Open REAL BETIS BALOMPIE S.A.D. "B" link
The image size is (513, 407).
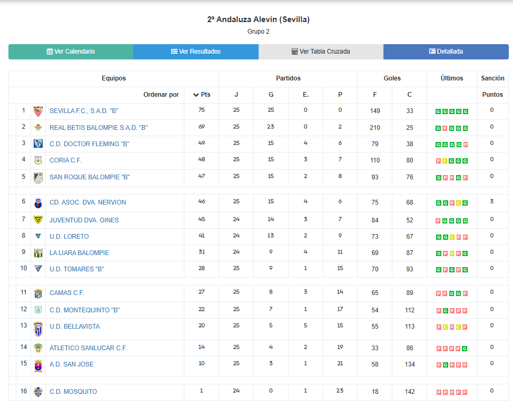(98, 128)
